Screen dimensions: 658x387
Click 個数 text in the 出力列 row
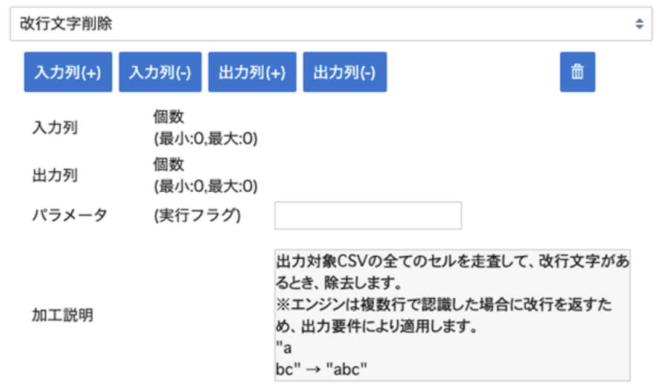click(169, 164)
